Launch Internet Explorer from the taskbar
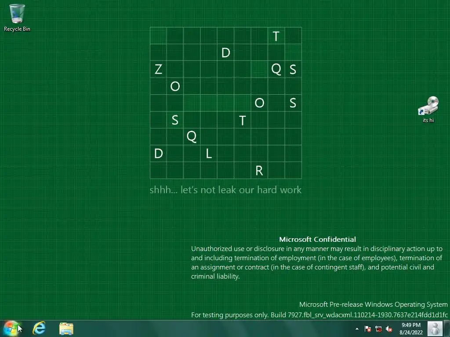The width and height of the screenshot is (450, 337). 39,328
